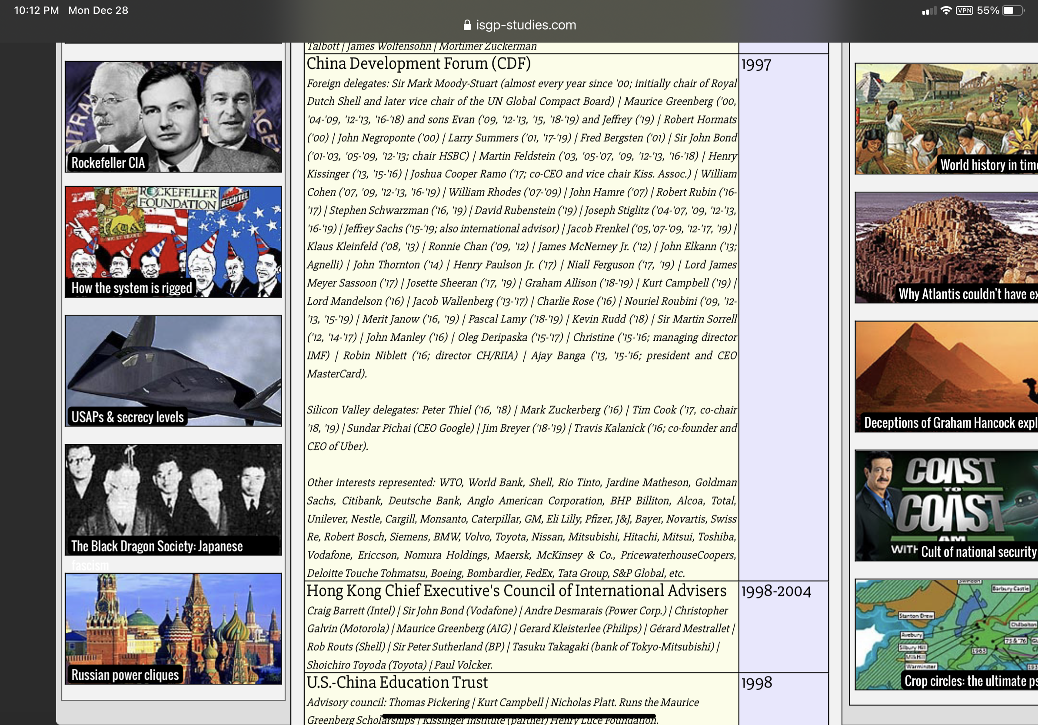Click the Hong Kong Chief Executive's Council heading
Screen dimensions: 1038x725
coord(516,591)
